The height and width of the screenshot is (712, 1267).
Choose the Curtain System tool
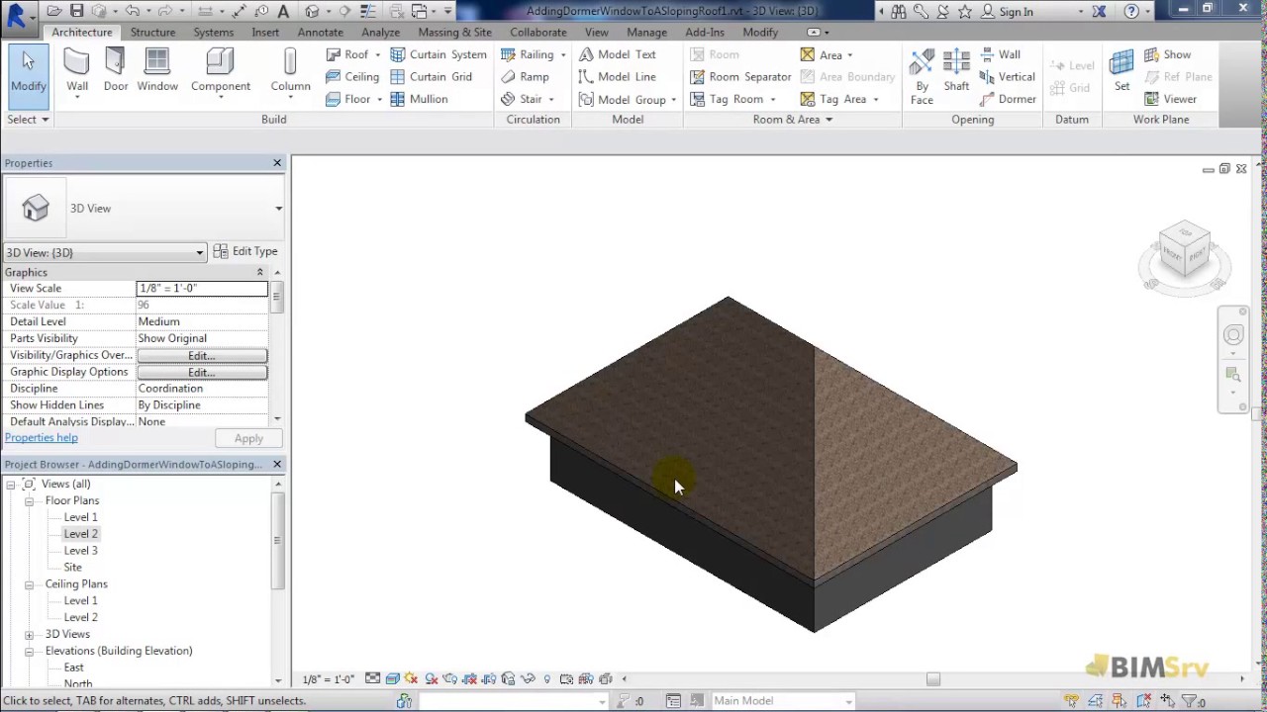(x=438, y=54)
